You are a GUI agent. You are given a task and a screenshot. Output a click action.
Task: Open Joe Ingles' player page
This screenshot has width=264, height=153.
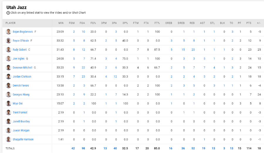(x=18, y=59)
